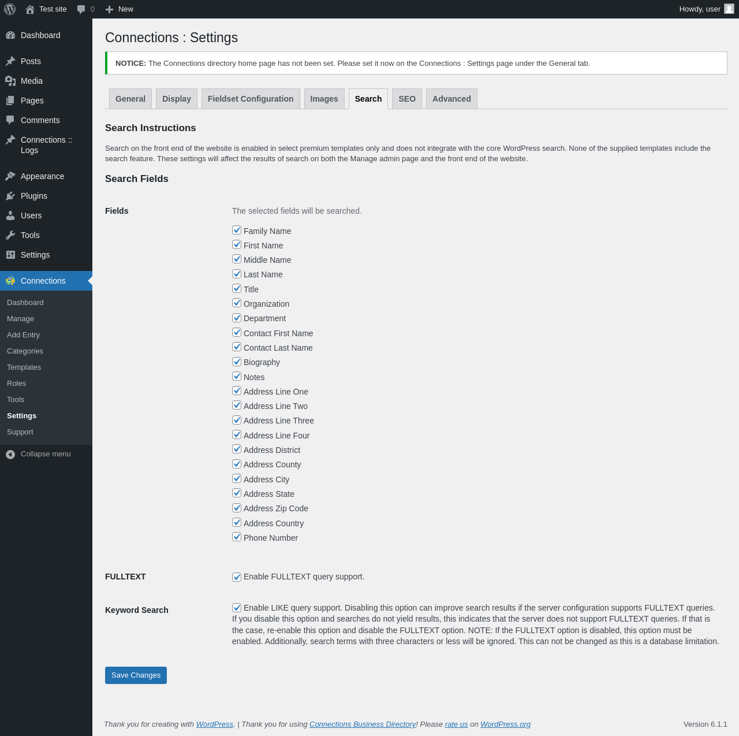Open the Advanced settings tab
This screenshot has width=739, height=736.
click(x=451, y=99)
